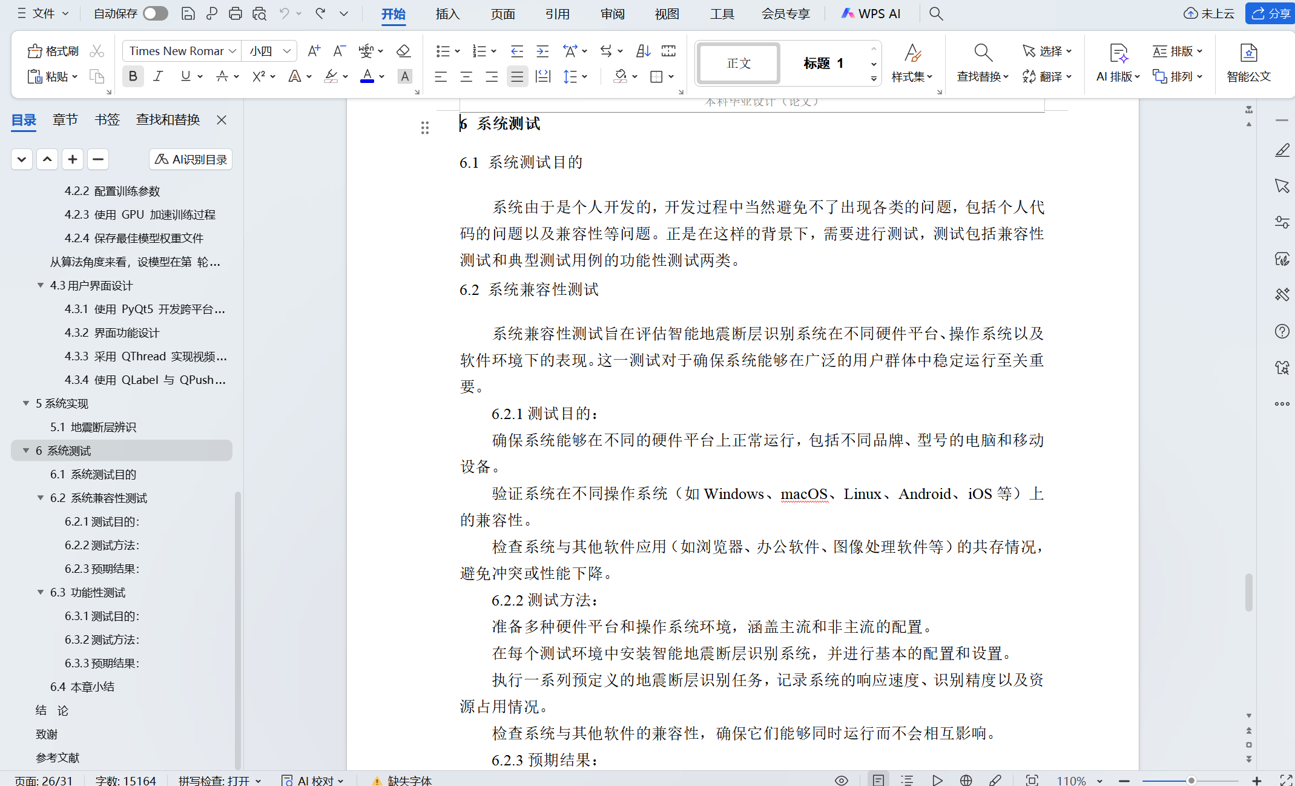Image resolution: width=1295 pixels, height=786 pixels.
Task: Toggle Bold formatting
Action: [x=133, y=76]
